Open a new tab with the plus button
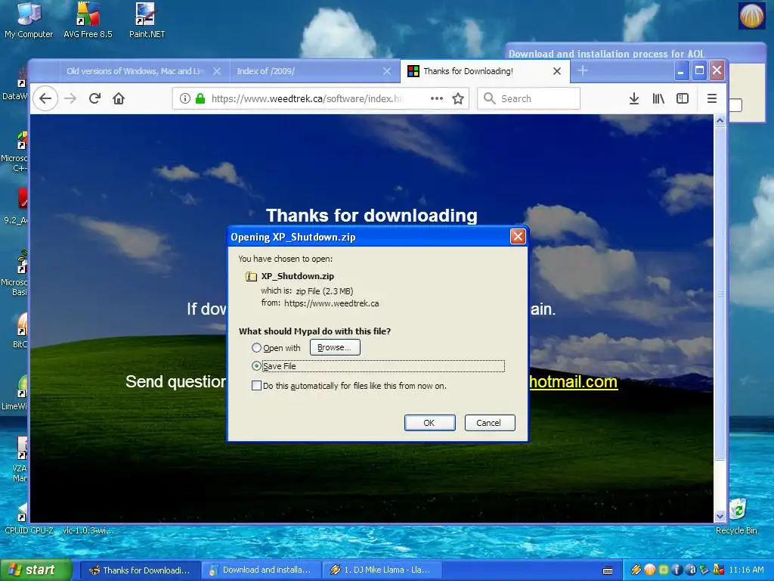The image size is (774, 581). tap(583, 70)
